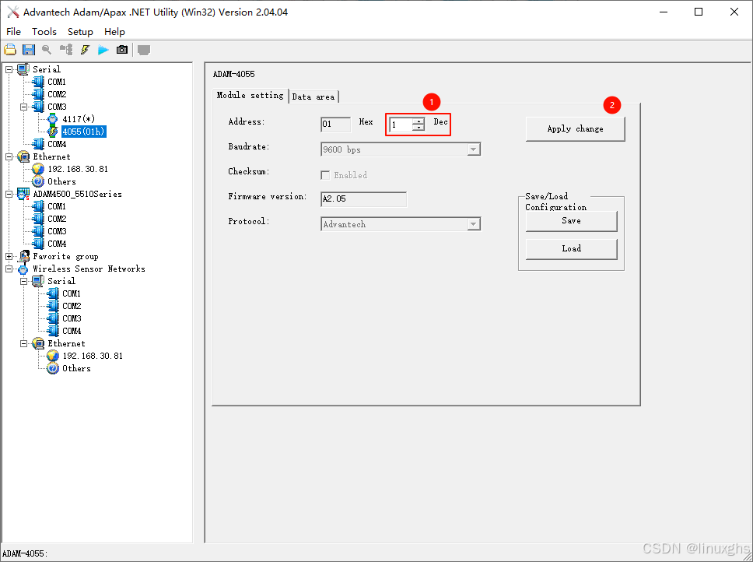This screenshot has width=753, height=562.
Task: Click the blue play arrow toolbar icon
Action: 103,50
